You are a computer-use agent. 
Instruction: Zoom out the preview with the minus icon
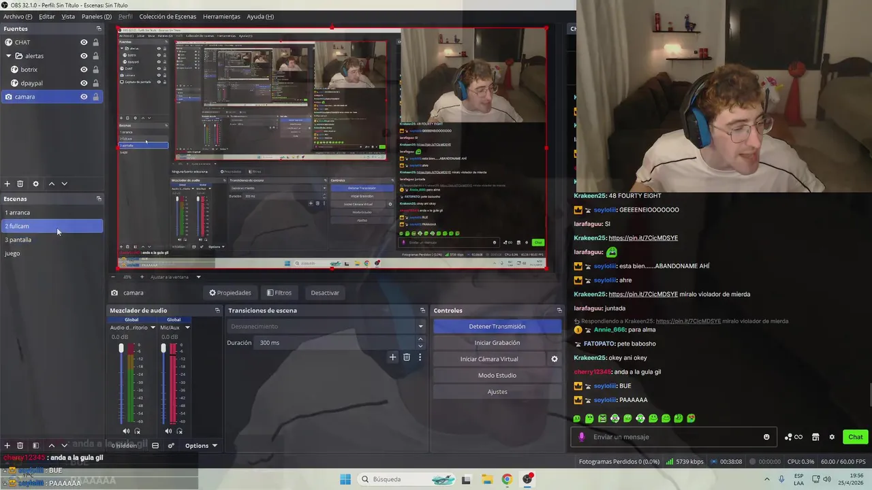(x=114, y=277)
